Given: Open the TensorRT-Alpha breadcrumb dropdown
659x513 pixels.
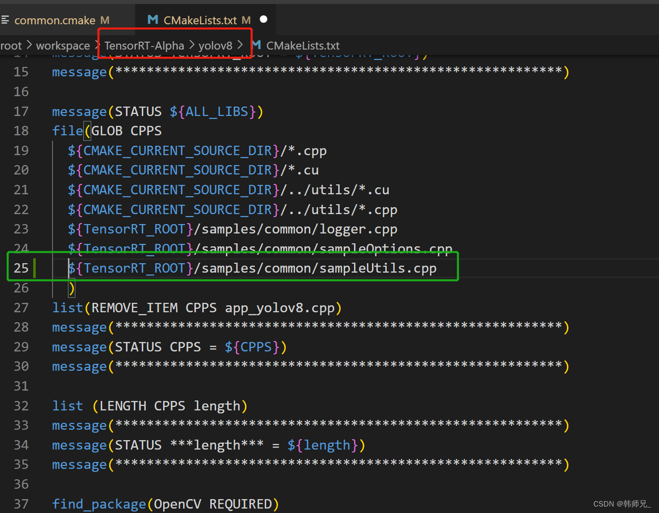Looking at the screenshot, I should click(x=143, y=45).
